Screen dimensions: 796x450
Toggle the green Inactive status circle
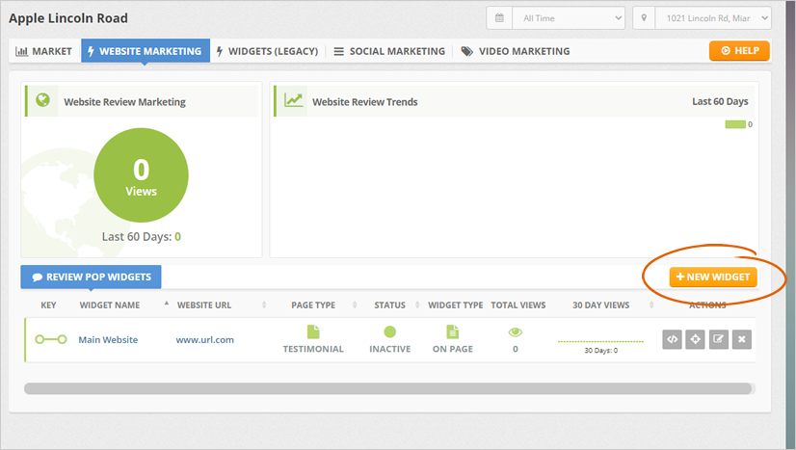[390, 332]
